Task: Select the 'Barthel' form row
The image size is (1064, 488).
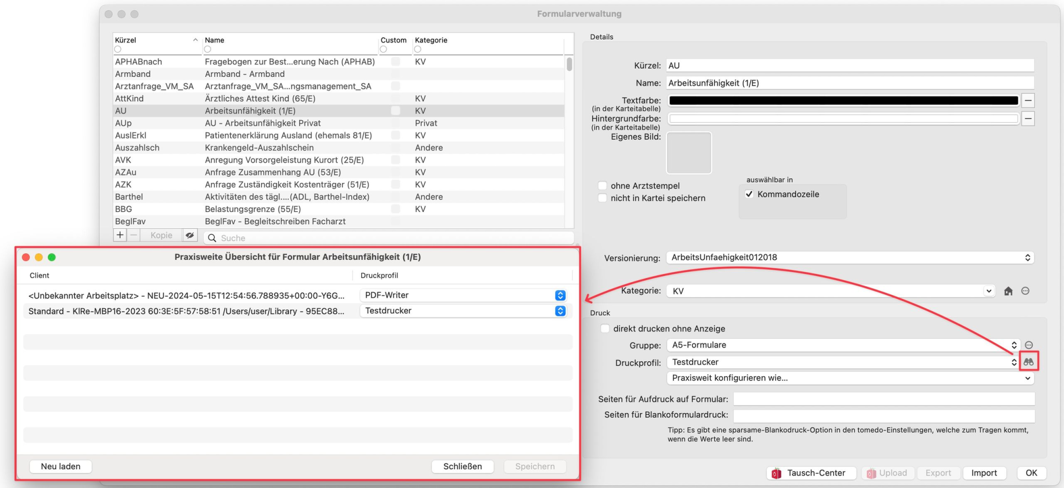Action: pos(339,197)
